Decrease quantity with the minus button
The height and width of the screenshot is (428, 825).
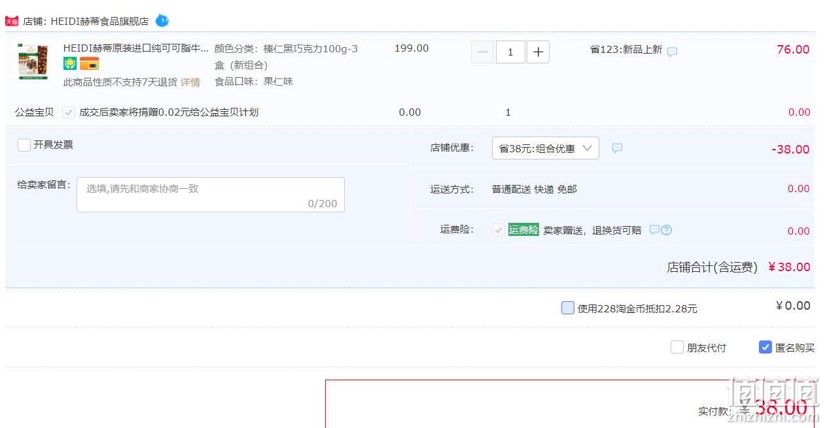483,52
